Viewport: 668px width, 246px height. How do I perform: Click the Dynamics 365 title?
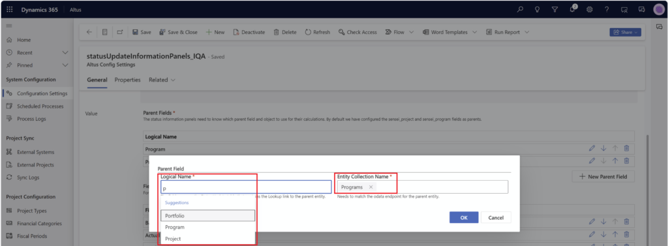pos(40,9)
